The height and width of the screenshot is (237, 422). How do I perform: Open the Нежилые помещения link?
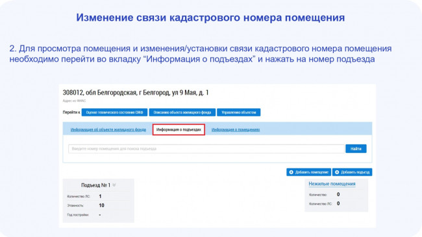click(332, 184)
